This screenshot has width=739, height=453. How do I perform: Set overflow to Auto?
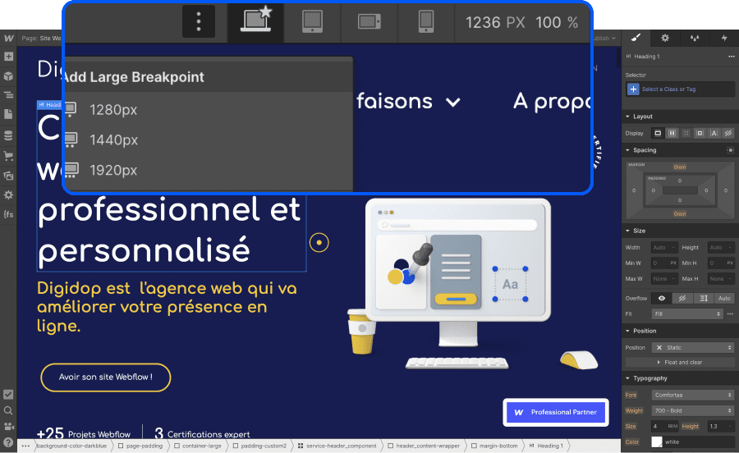(x=724, y=298)
